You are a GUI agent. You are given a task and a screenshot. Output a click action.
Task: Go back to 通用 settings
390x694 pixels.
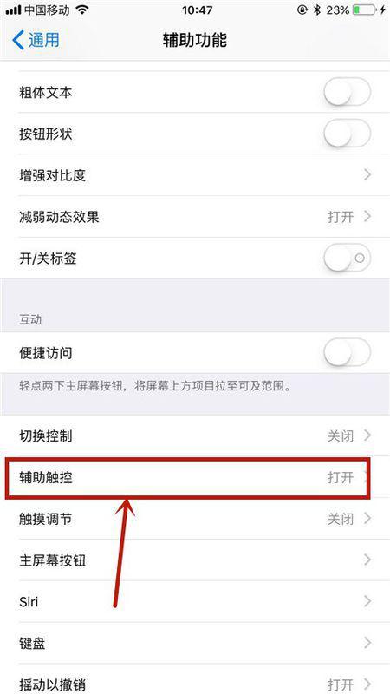pos(36,40)
